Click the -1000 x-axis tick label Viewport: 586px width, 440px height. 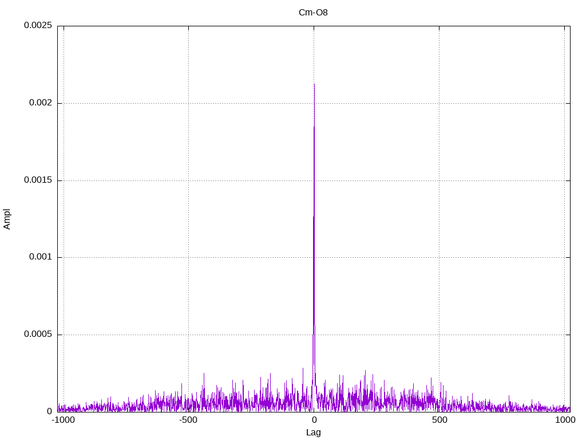tap(63, 420)
